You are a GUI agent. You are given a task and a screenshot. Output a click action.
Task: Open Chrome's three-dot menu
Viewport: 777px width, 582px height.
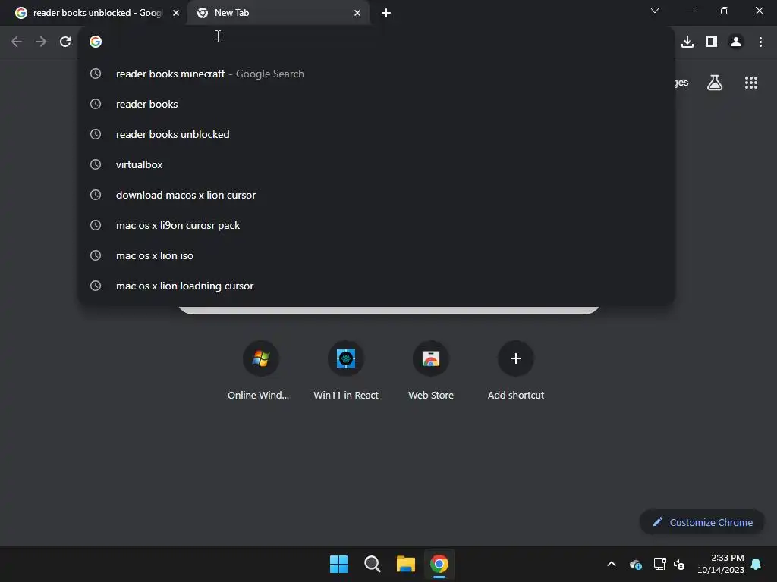pyautogui.click(x=760, y=42)
